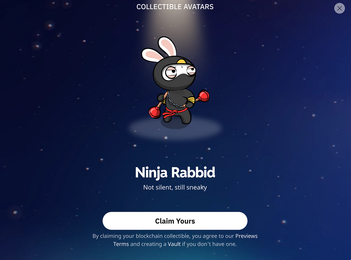This screenshot has height=260, width=351.
Task: Click the spotlight glow beneath the avatar
Action: pos(175,128)
